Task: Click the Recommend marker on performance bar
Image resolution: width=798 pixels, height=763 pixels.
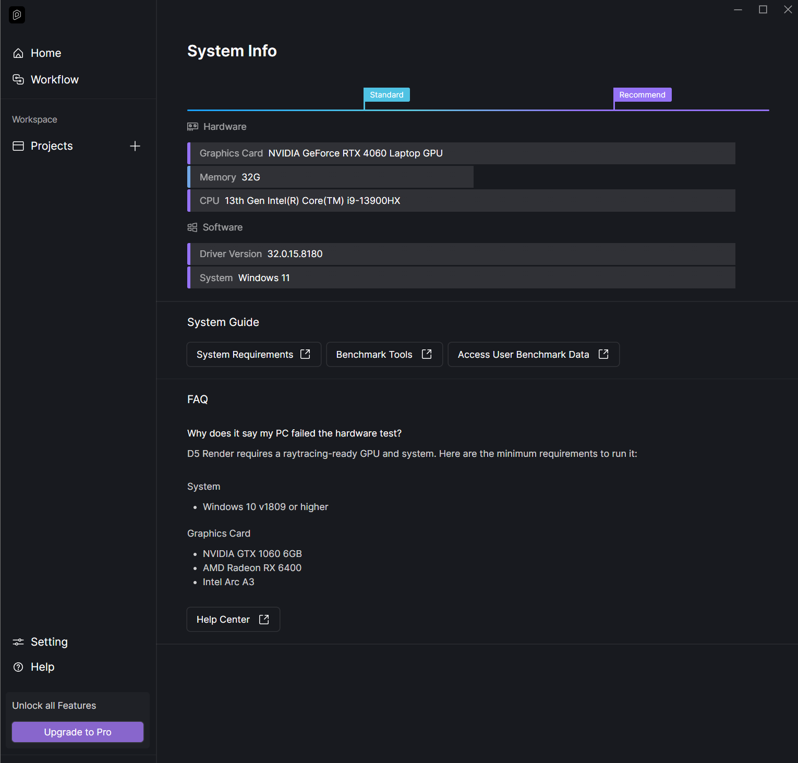Action: (x=642, y=95)
